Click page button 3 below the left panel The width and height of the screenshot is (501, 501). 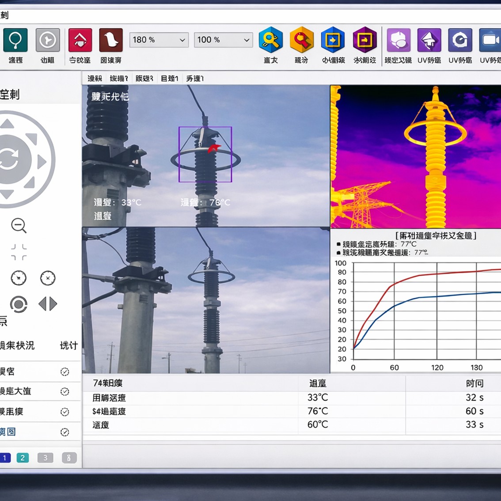click(45, 458)
